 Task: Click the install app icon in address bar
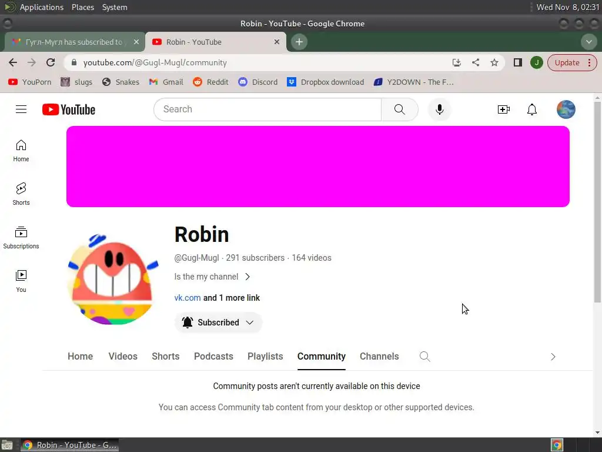456,62
